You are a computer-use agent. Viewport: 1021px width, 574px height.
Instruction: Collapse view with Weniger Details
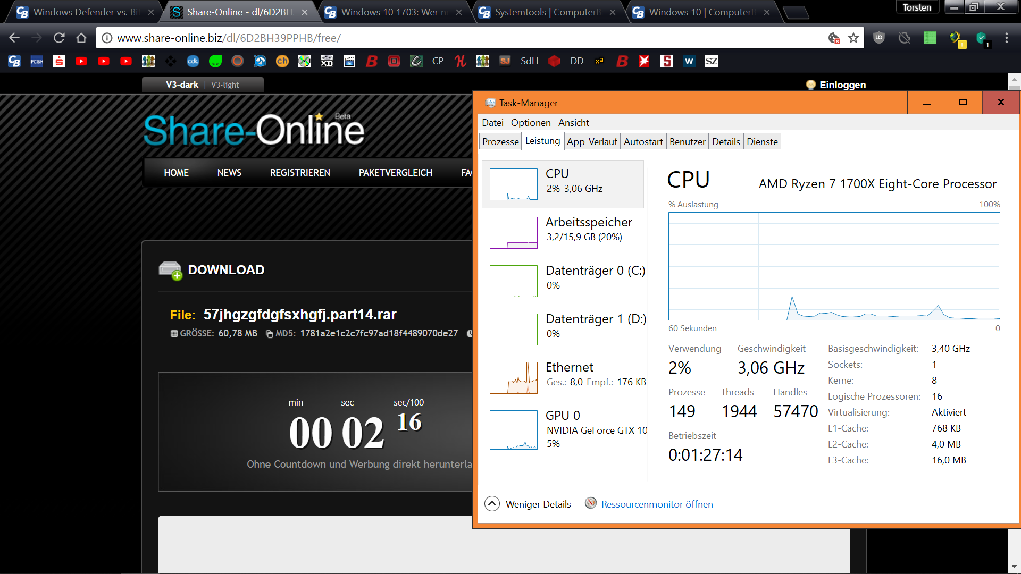point(538,504)
